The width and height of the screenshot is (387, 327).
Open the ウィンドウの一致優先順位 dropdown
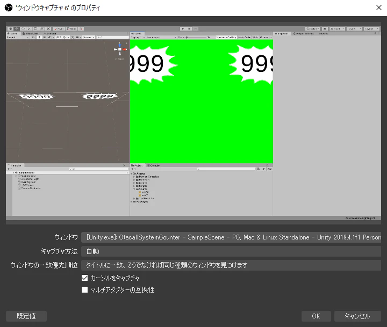click(x=231, y=265)
